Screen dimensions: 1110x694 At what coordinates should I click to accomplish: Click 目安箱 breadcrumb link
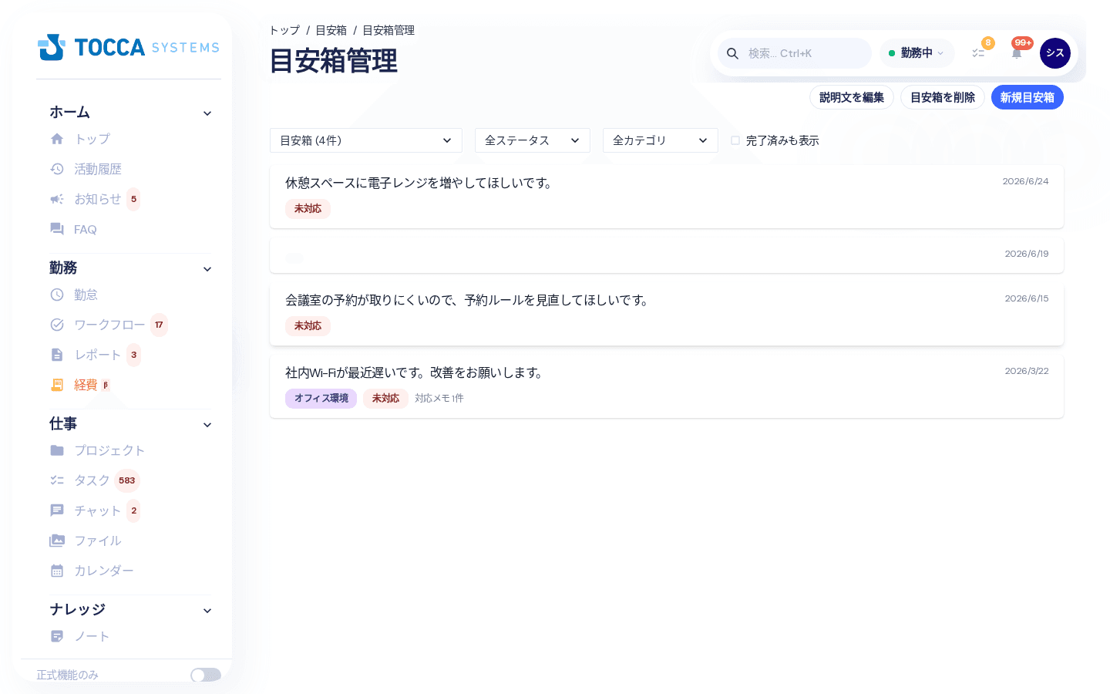click(331, 30)
